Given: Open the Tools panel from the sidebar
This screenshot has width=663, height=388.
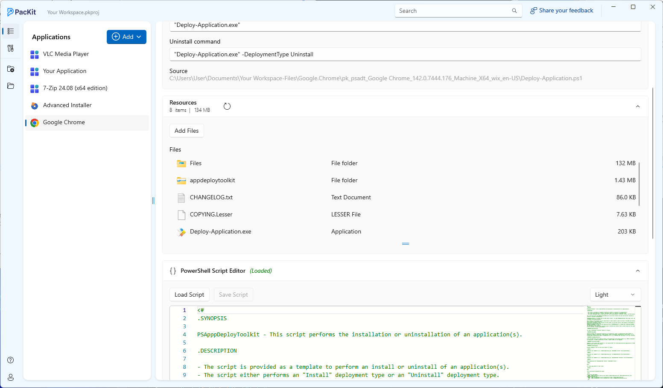Looking at the screenshot, I should click(10, 48).
